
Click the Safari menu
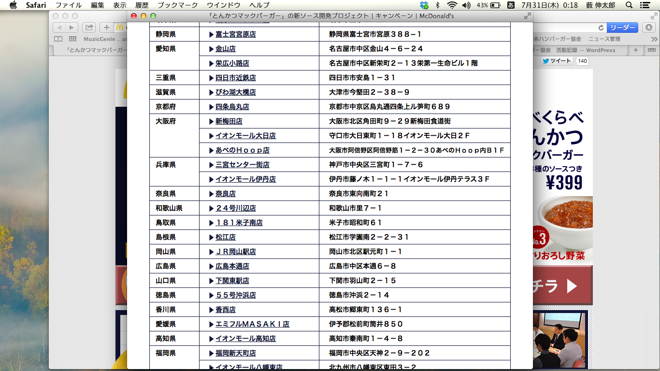(x=36, y=5)
